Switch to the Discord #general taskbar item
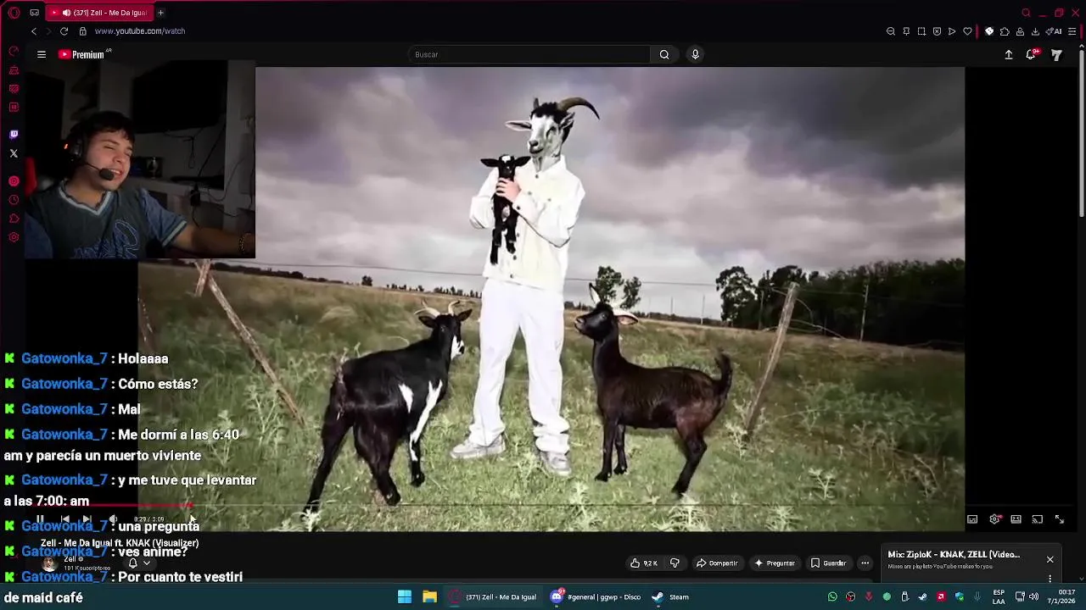Image resolution: width=1086 pixels, height=610 pixels. tap(596, 596)
